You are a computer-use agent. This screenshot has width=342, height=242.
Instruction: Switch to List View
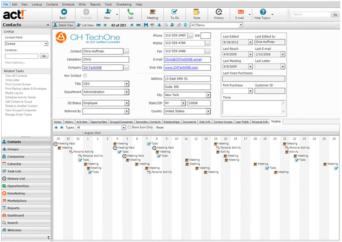[x=85, y=25]
